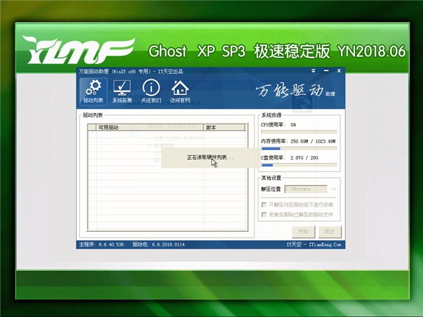Click the C盘使用率 value 2.87G / 20G
Screen dimensions: 423x317
(x=304, y=158)
